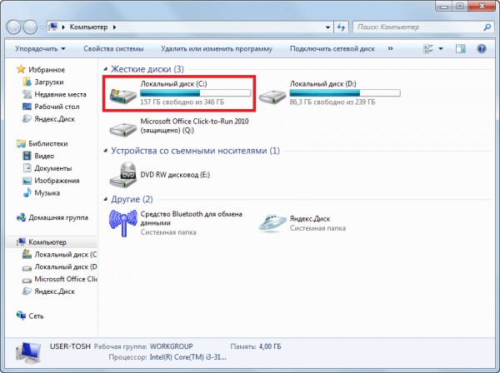Click Свойства системы toolbar button
This screenshot has width=500, height=373.
click(113, 49)
